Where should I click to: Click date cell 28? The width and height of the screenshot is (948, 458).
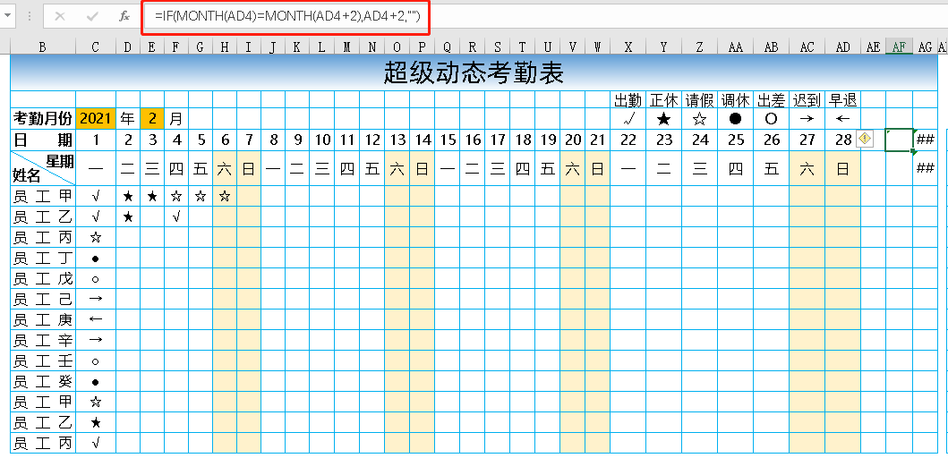(x=842, y=140)
